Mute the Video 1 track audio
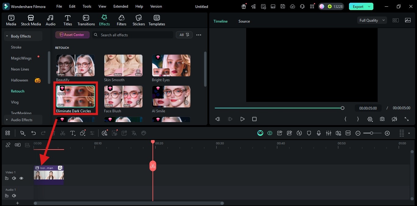The height and width of the screenshot is (206, 417). coord(14,178)
